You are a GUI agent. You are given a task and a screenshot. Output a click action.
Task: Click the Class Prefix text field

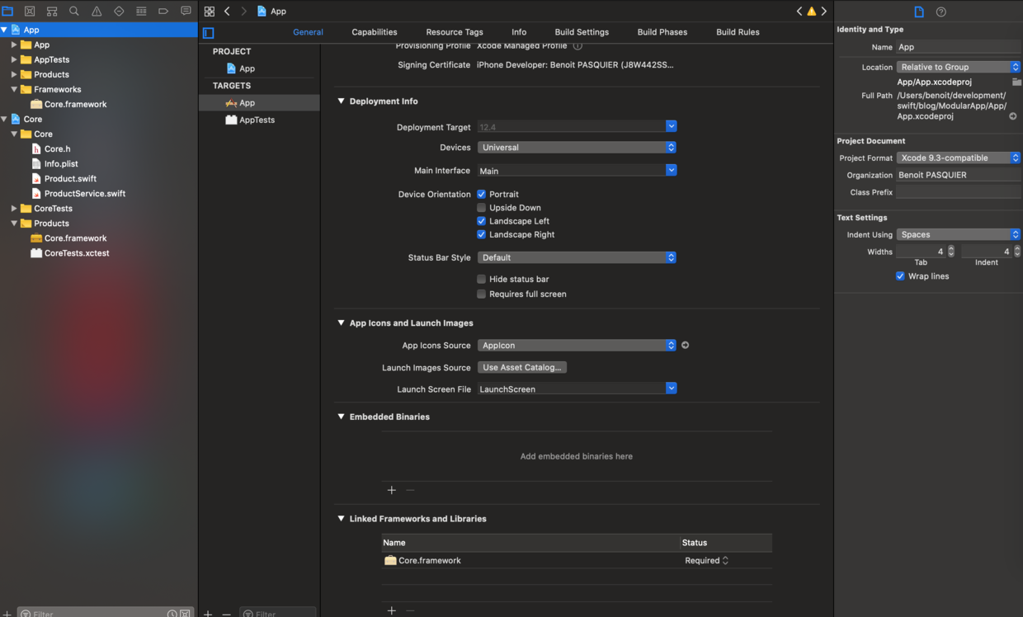tap(958, 192)
